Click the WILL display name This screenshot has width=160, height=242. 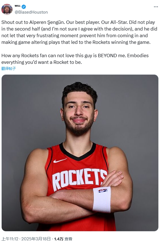click(x=17, y=6)
